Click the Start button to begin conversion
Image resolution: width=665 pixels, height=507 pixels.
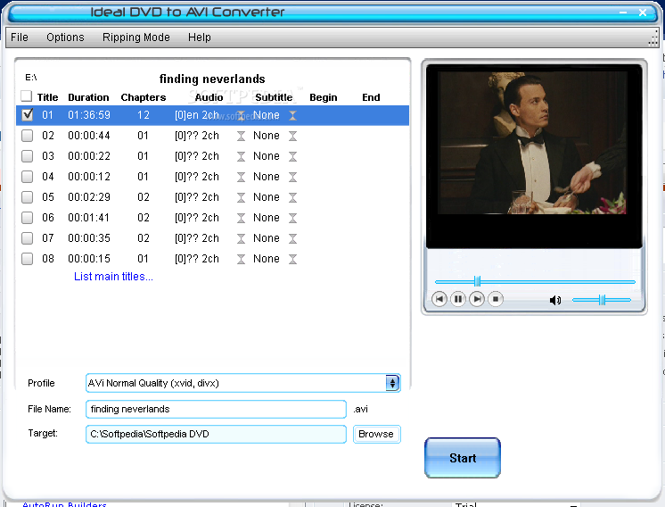(x=463, y=458)
